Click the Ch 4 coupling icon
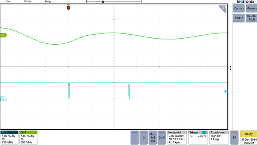 (x=22, y=139)
